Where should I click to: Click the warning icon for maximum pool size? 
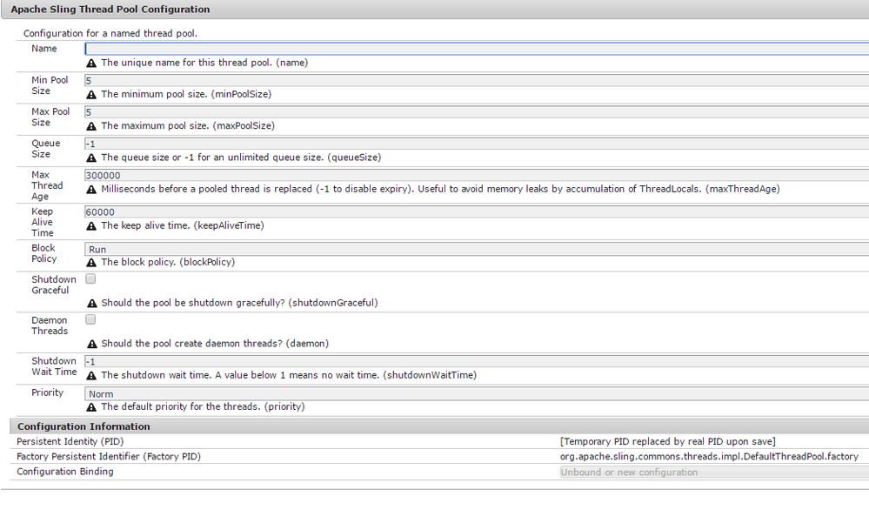pyautogui.click(x=91, y=126)
